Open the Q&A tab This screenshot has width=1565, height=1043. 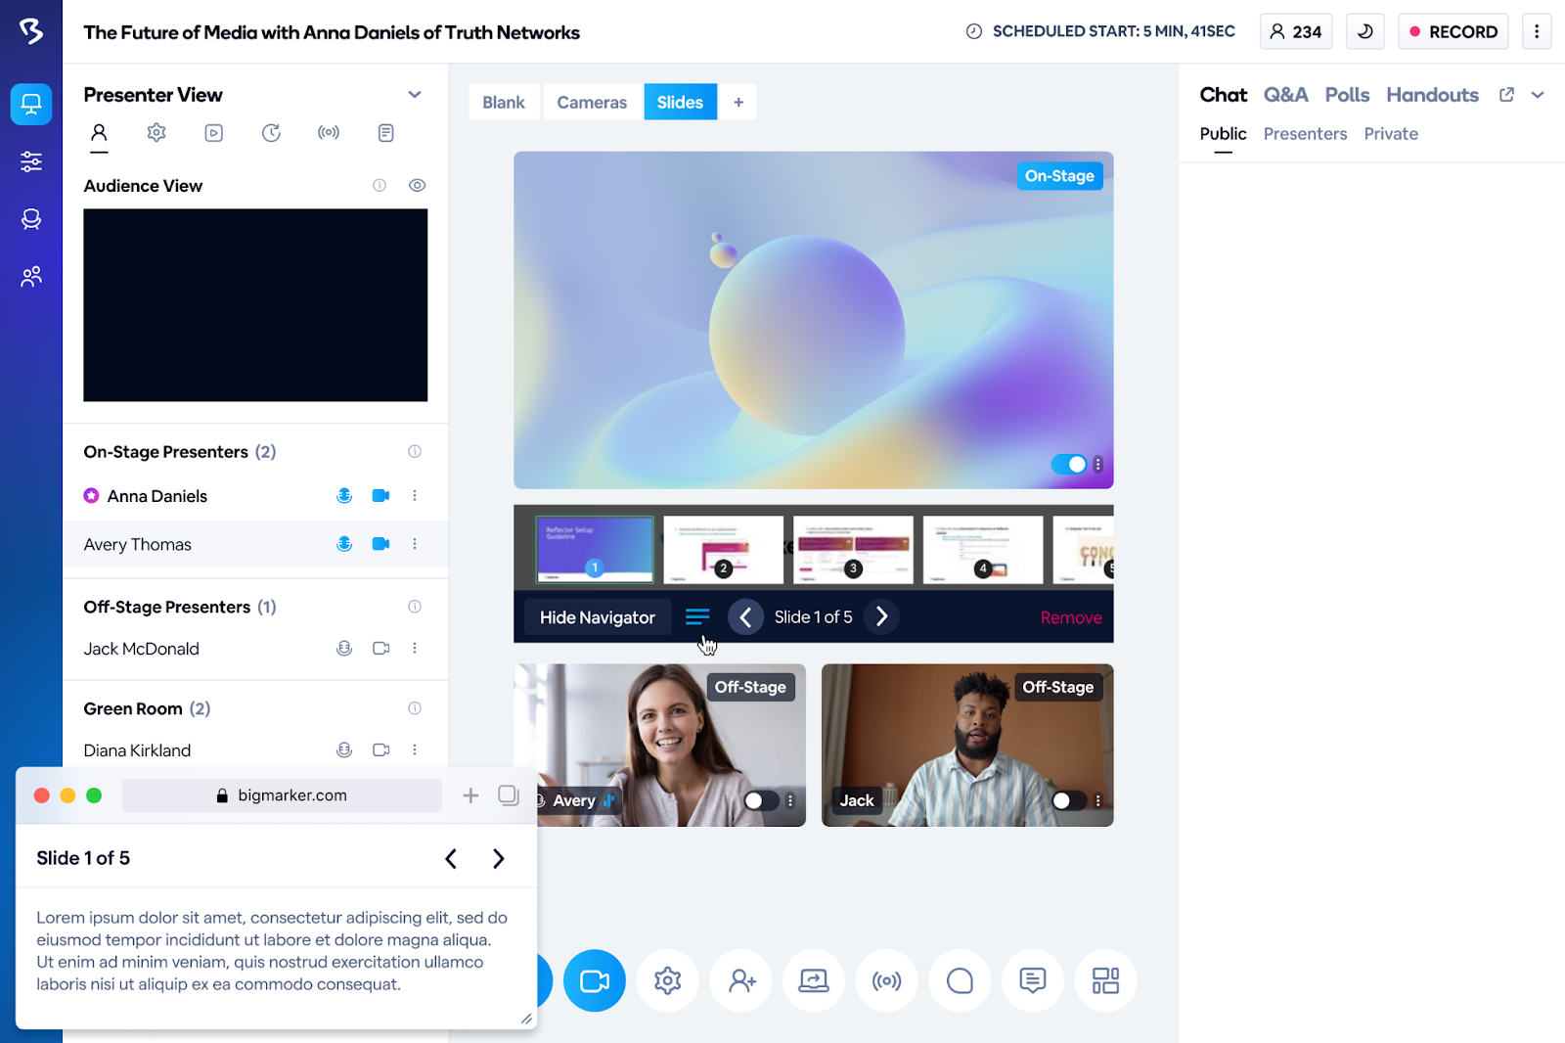(x=1285, y=95)
